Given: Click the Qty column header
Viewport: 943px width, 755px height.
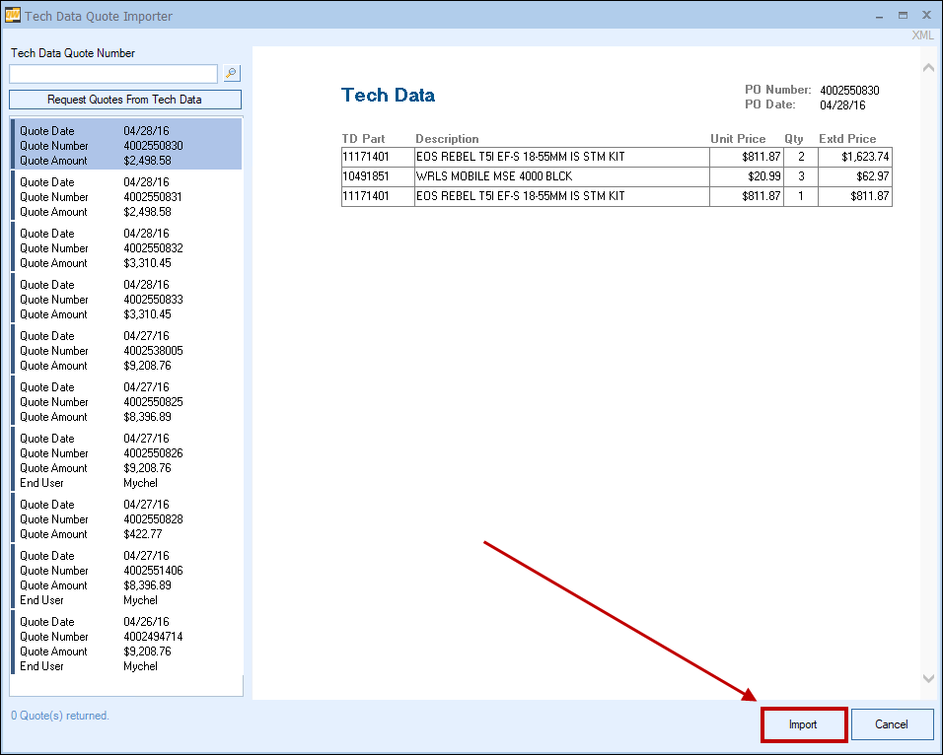Looking at the screenshot, I should 794,139.
